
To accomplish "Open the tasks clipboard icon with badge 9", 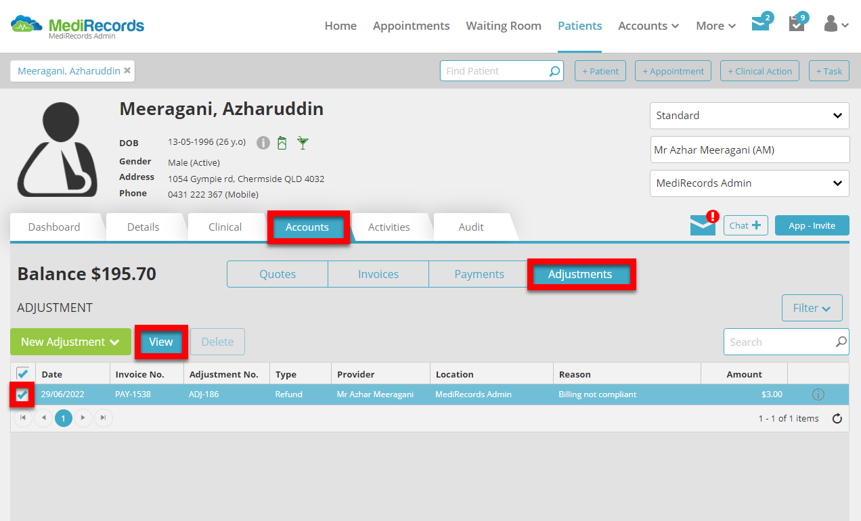I will click(797, 24).
